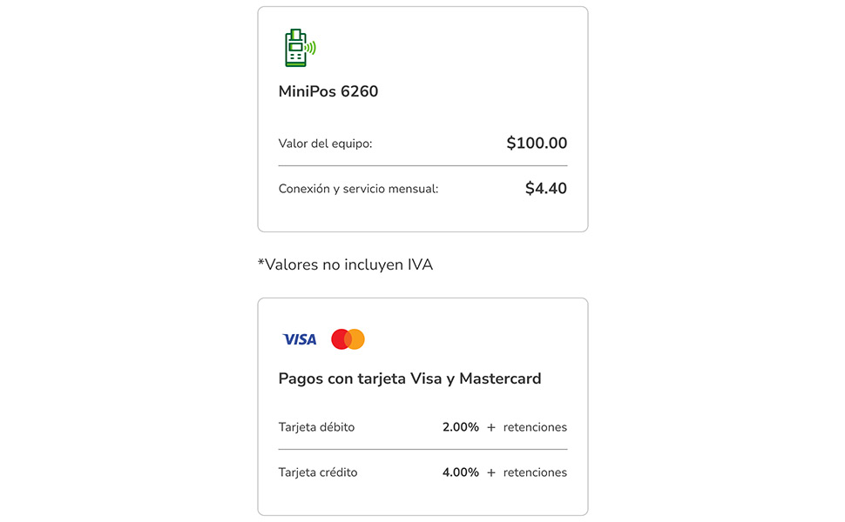Select the MiniPos 6260 heading
This screenshot has width=845, height=522.
pyautogui.click(x=328, y=91)
